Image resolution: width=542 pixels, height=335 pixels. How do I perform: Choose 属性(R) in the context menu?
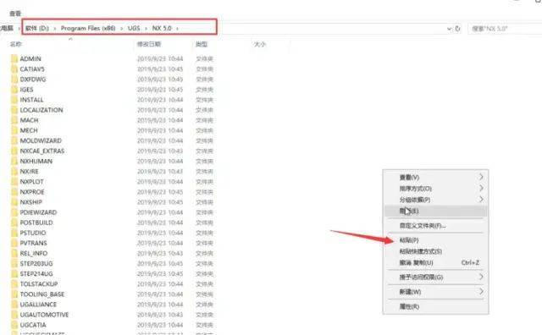(435, 306)
